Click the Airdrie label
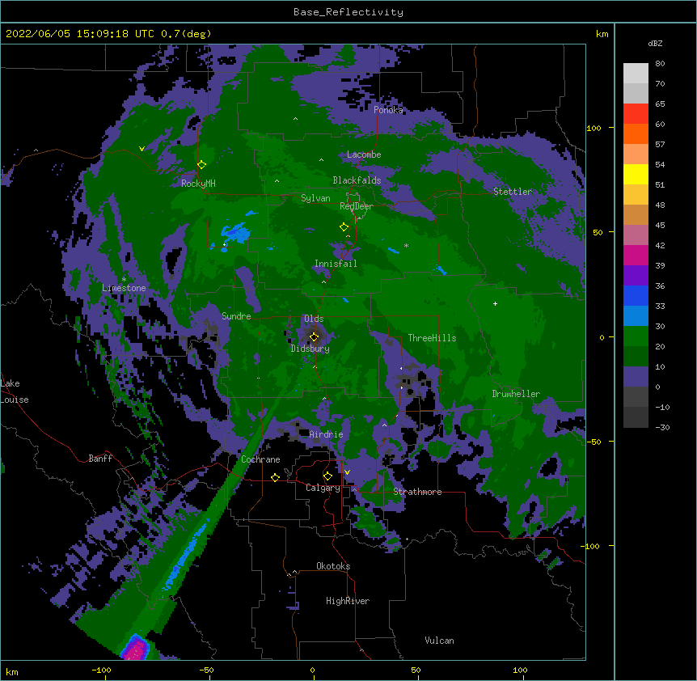Screen dimensions: 697x681 pos(326,434)
